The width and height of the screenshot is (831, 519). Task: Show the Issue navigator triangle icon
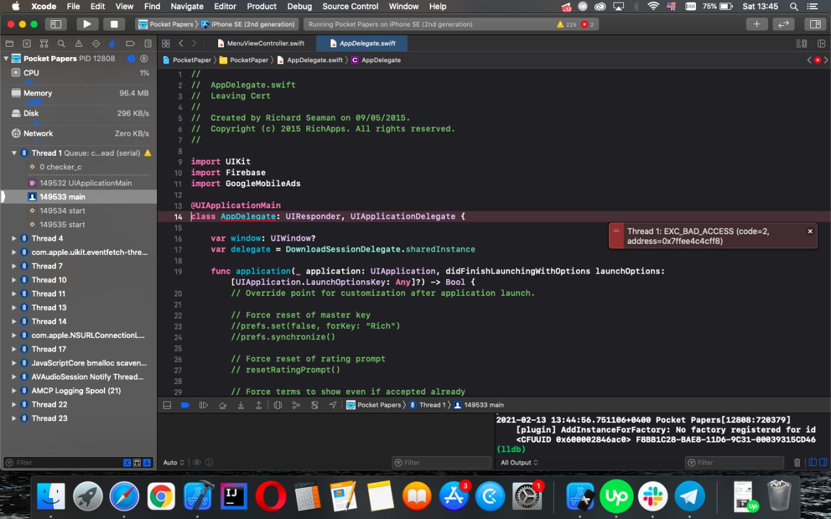(x=79, y=43)
